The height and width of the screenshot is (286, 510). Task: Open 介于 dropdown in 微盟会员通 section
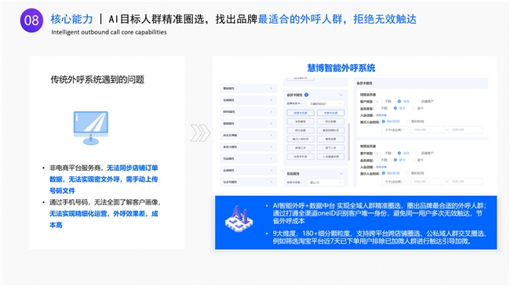pyautogui.click(x=395, y=129)
